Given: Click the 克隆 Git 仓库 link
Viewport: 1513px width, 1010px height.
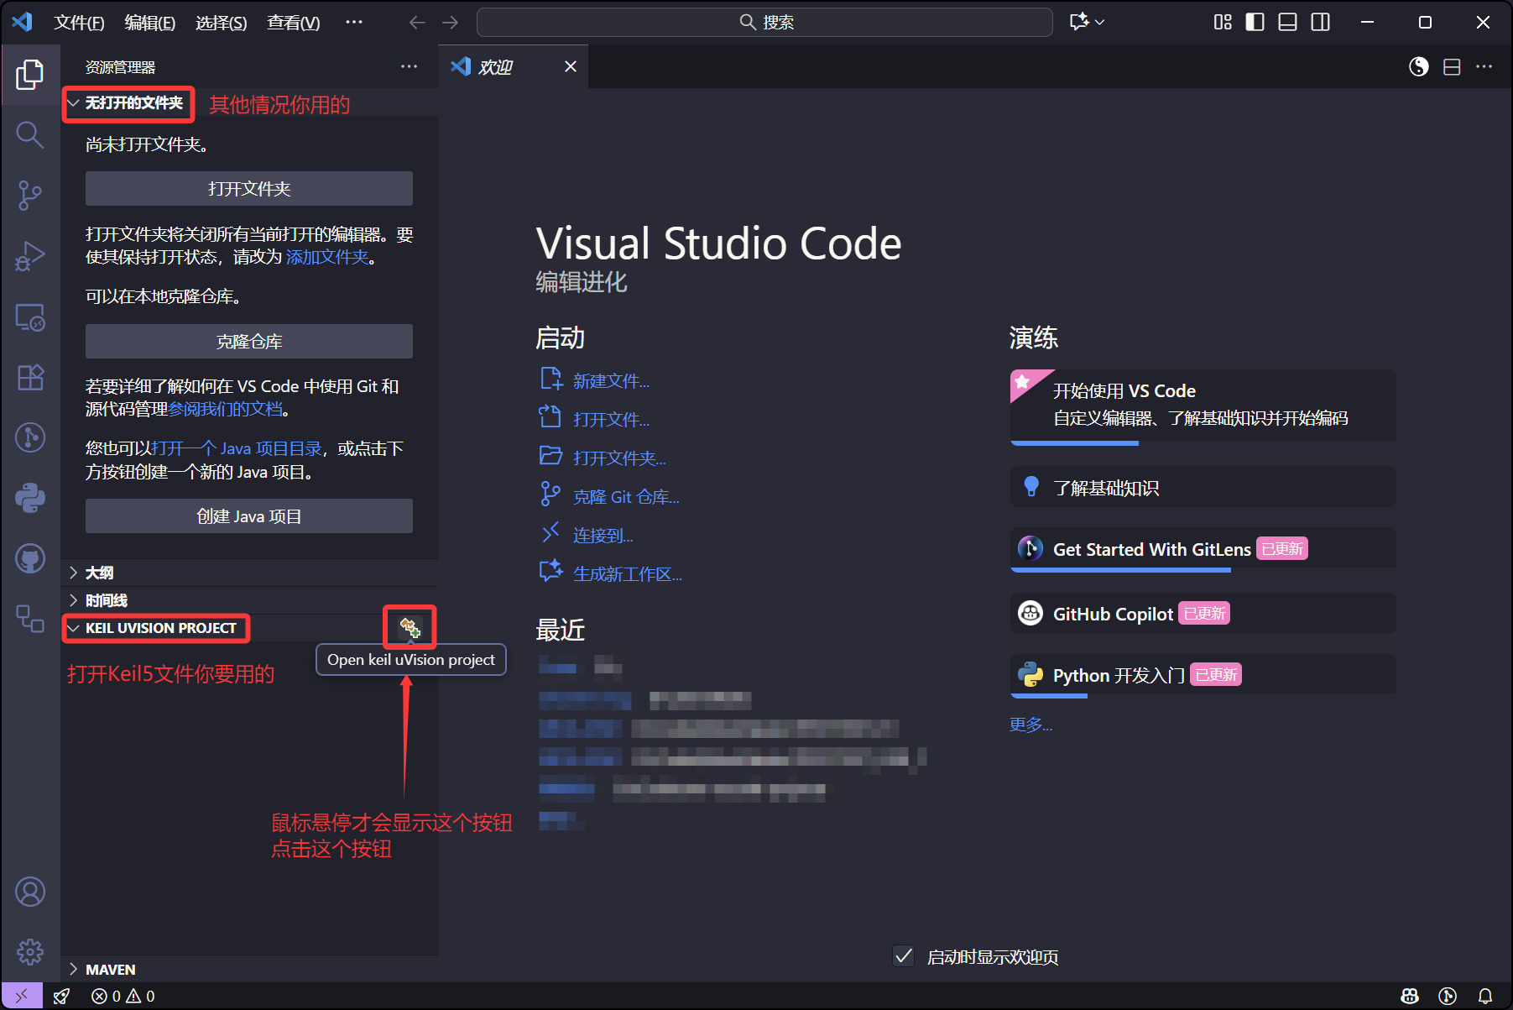Looking at the screenshot, I should pyautogui.click(x=625, y=497).
